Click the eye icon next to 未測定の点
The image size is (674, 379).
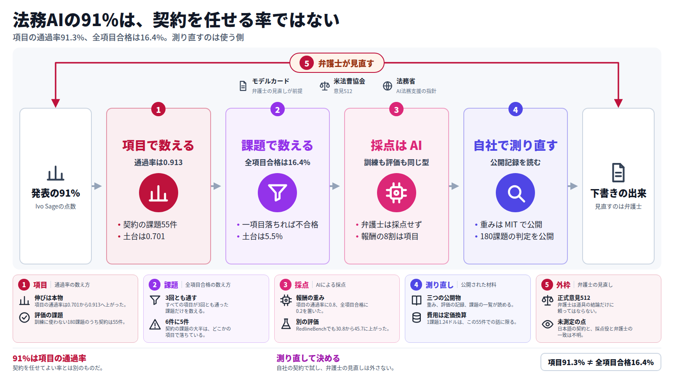(548, 324)
